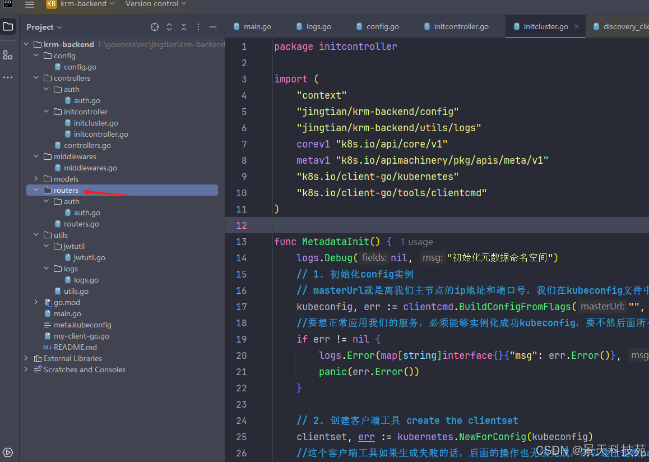This screenshot has height=462, width=649.
Task: Open the main hamburger menu
Action: (x=30, y=4)
